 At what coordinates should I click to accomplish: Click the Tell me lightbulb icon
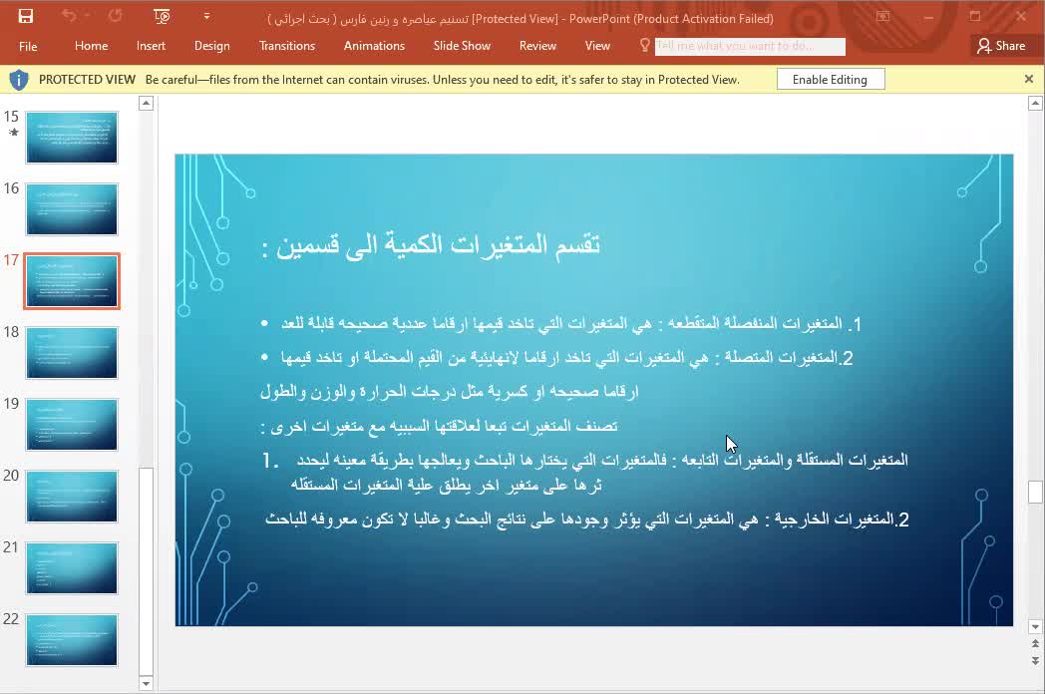(644, 45)
